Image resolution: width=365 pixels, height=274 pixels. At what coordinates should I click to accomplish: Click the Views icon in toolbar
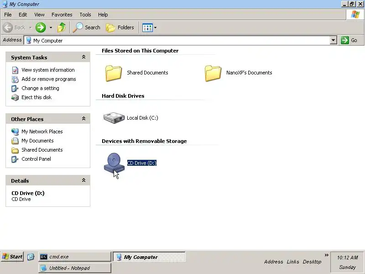pos(147,27)
